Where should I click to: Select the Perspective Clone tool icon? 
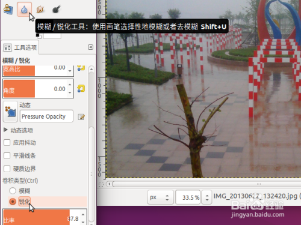point(8,10)
